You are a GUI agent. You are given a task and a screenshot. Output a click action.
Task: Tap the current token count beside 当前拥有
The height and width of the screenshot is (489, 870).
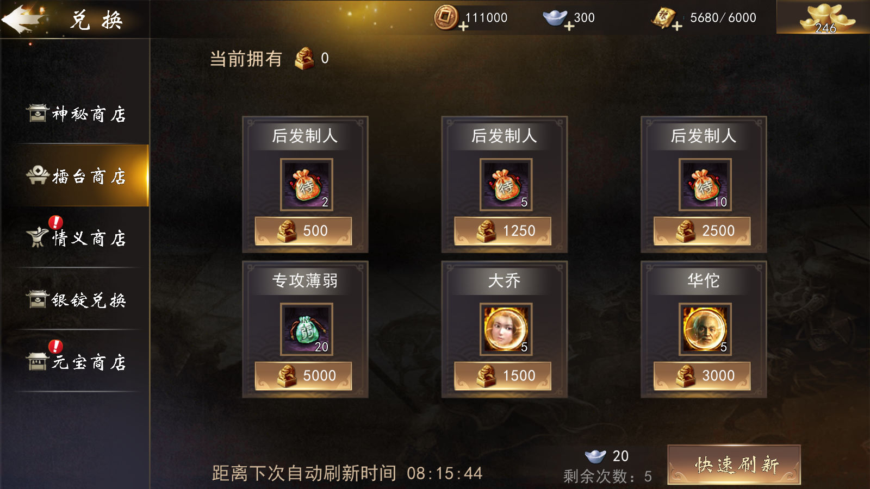[x=325, y=58]
